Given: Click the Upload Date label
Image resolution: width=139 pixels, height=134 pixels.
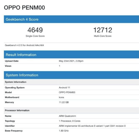Looking at the screenshot, I should tap(12, 61).
